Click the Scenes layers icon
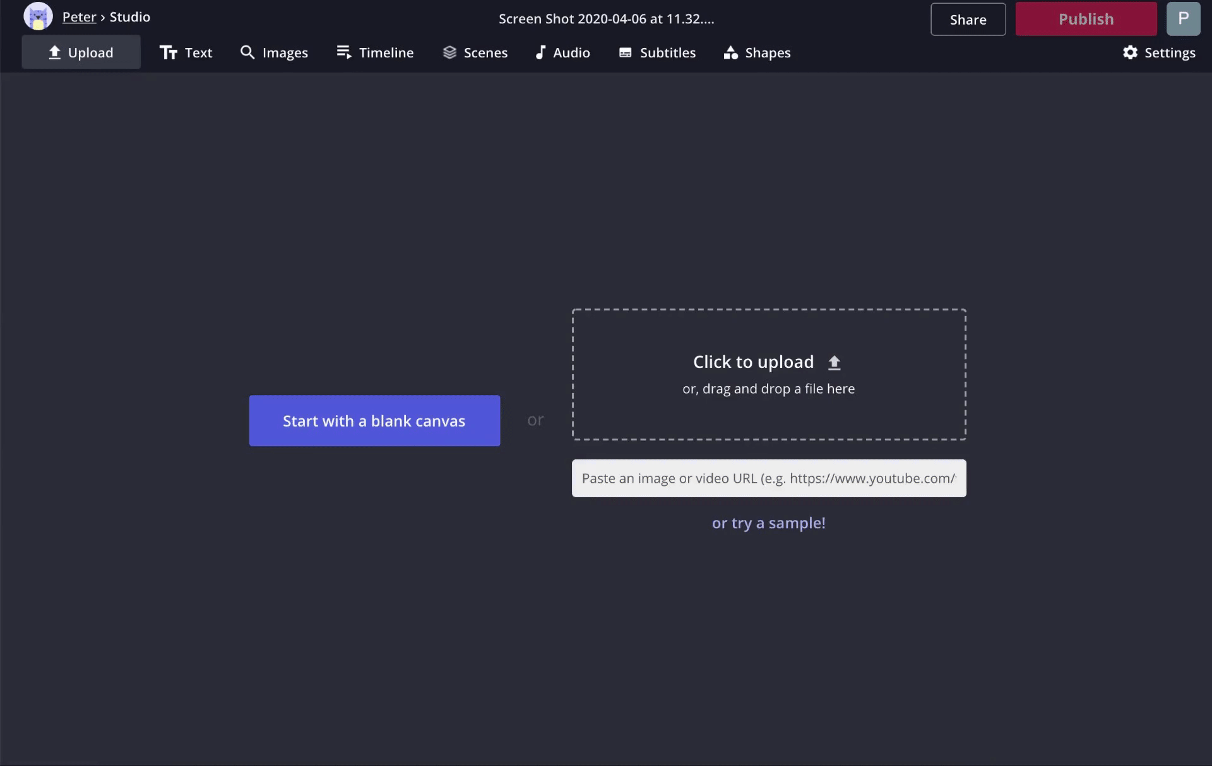 (x=449, y=52)
